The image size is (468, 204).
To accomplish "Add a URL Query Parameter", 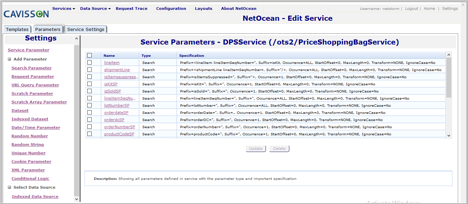I will coord(35,85).
